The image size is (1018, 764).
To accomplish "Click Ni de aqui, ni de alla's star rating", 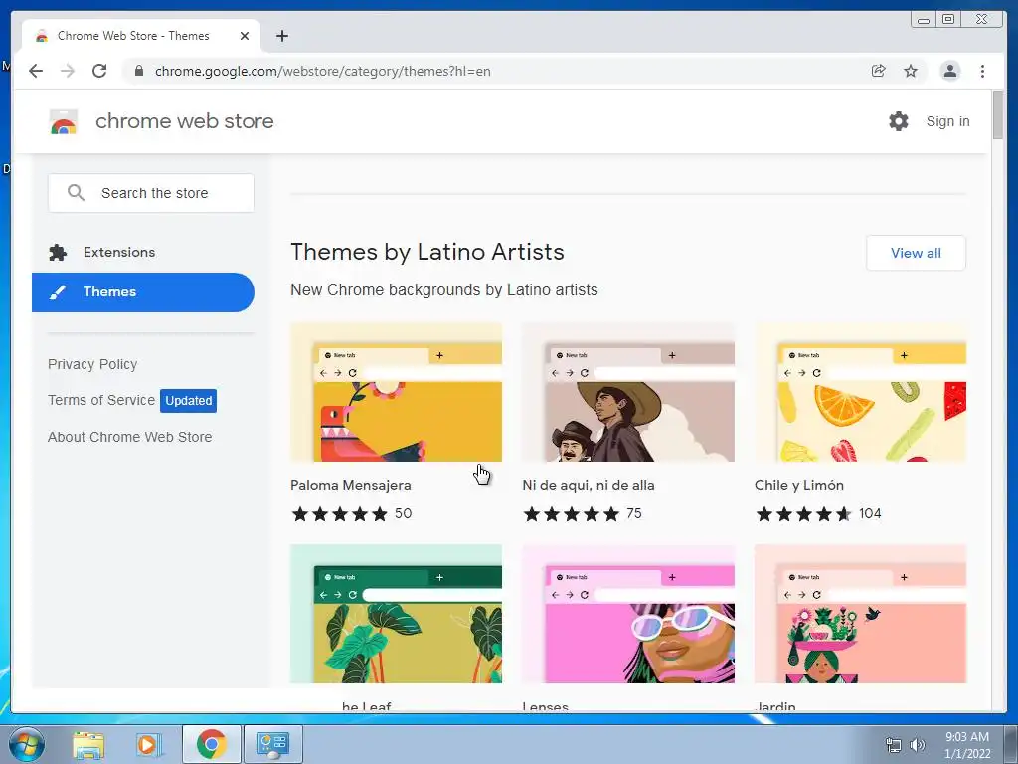I will pyautogui.click(x=572, y=514).
